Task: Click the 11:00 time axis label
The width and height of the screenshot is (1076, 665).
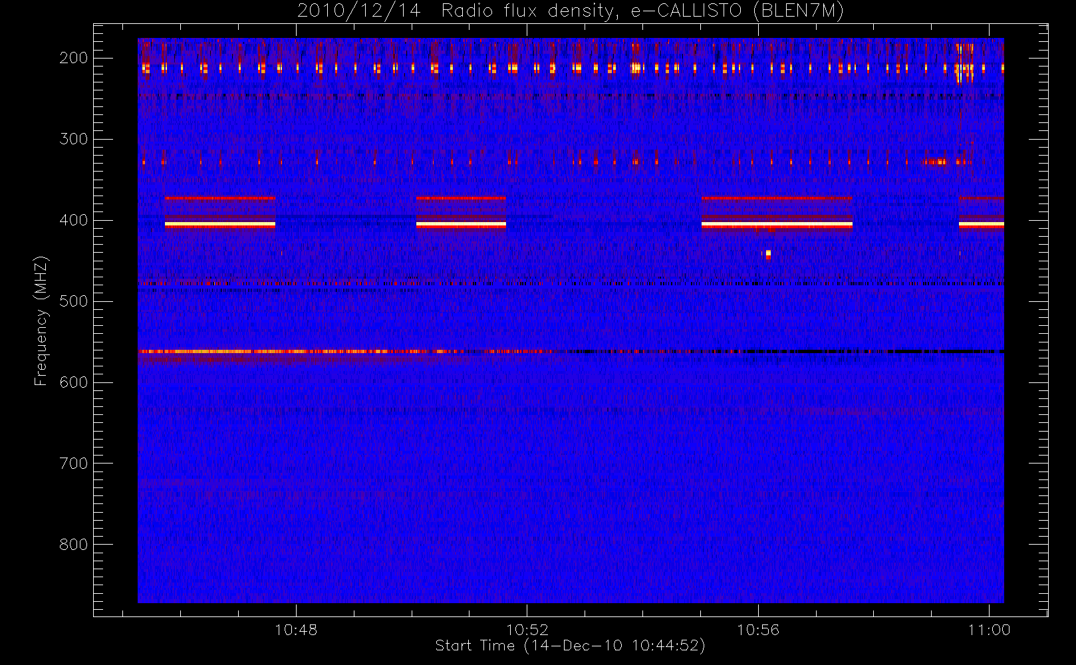Action: tap(989, 630)
